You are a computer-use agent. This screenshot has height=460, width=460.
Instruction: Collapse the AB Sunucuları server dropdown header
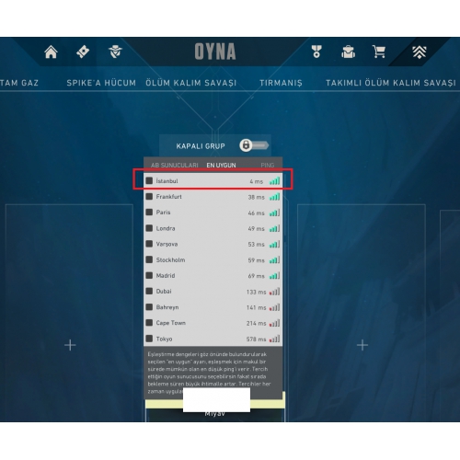[175, 165]
